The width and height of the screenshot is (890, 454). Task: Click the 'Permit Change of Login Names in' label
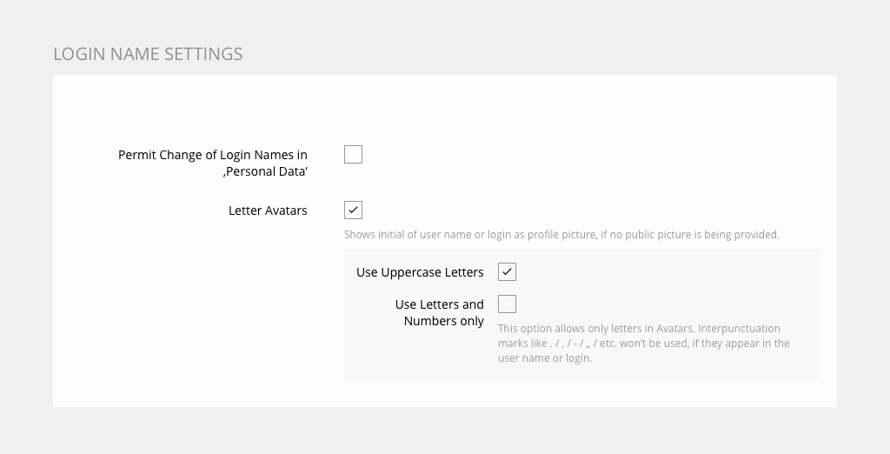(212, 155)
